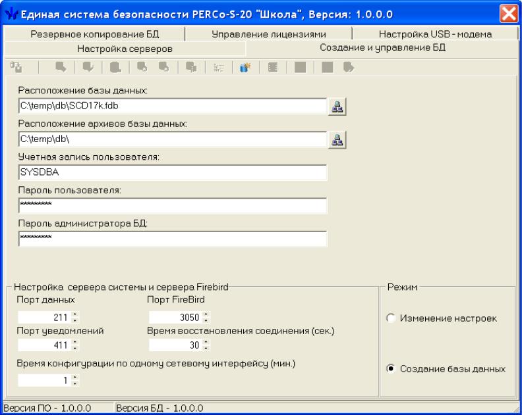
Task: Close the PERCo-S-20 window
Action: coord(509,14)
